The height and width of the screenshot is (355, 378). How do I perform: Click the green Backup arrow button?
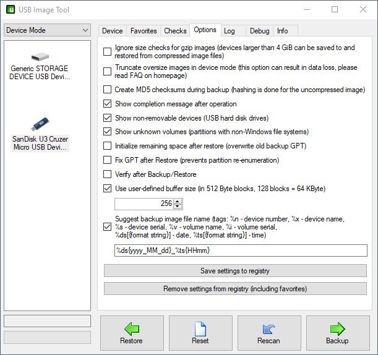coord(338,333)
